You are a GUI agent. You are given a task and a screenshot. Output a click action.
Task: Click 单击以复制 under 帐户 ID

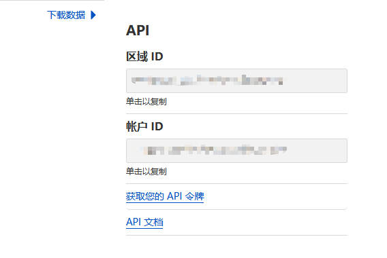(146, 171)
